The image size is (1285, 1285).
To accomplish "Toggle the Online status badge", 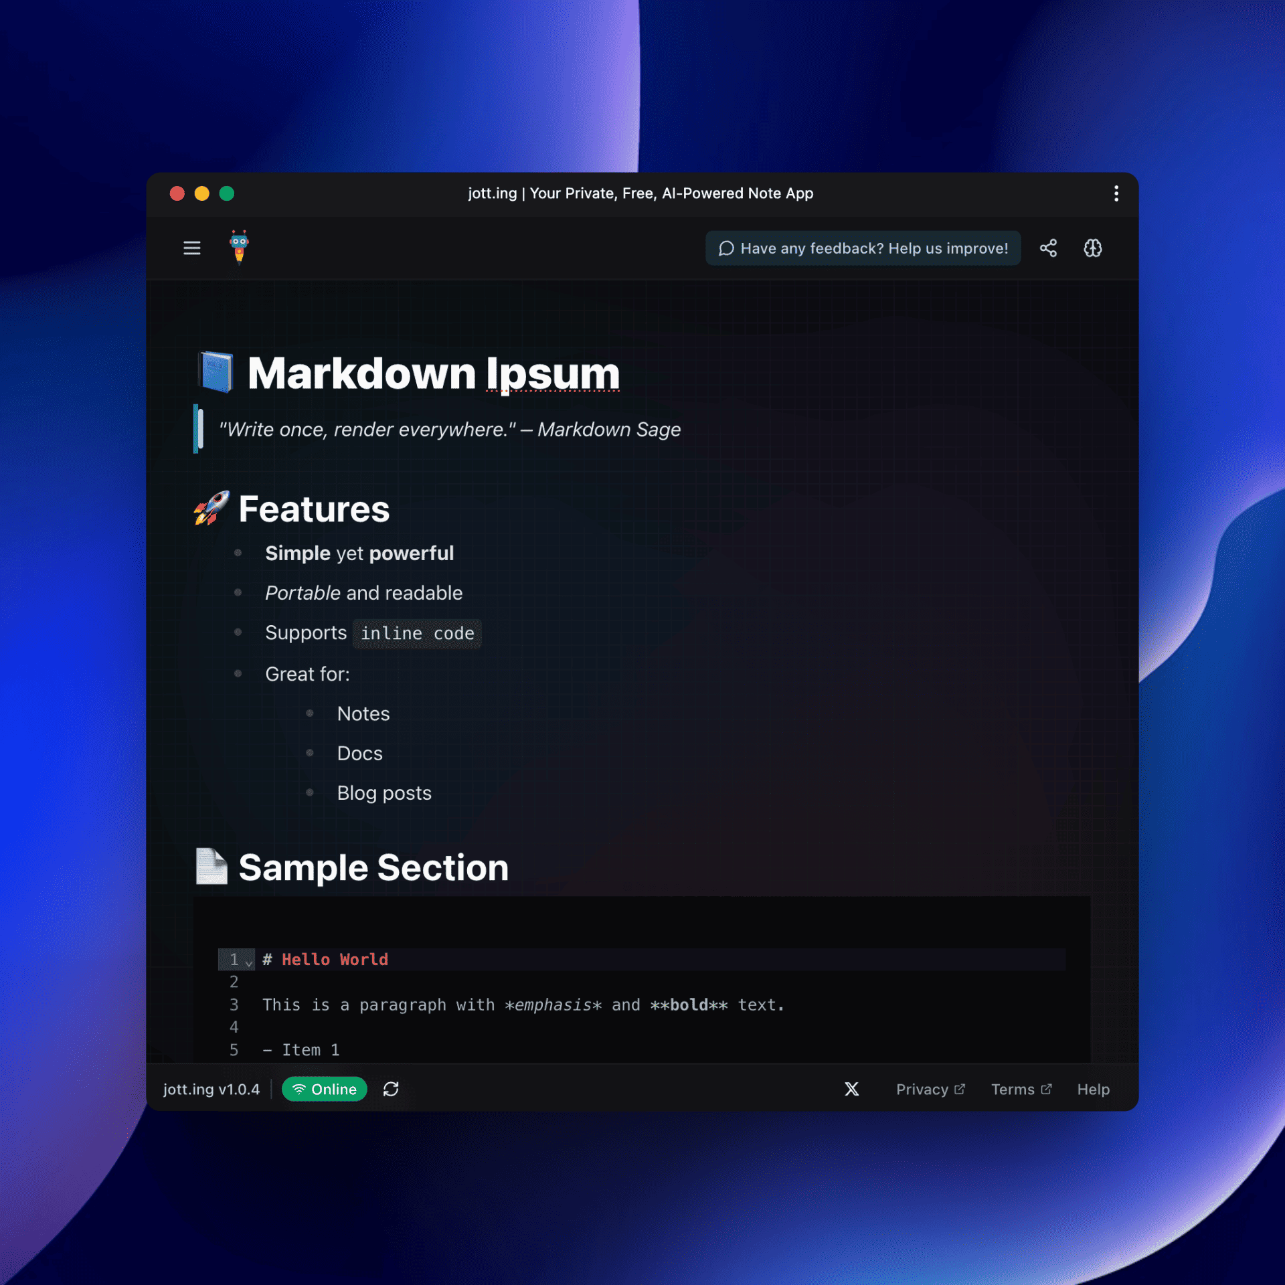I will [x=324, y=1089].
